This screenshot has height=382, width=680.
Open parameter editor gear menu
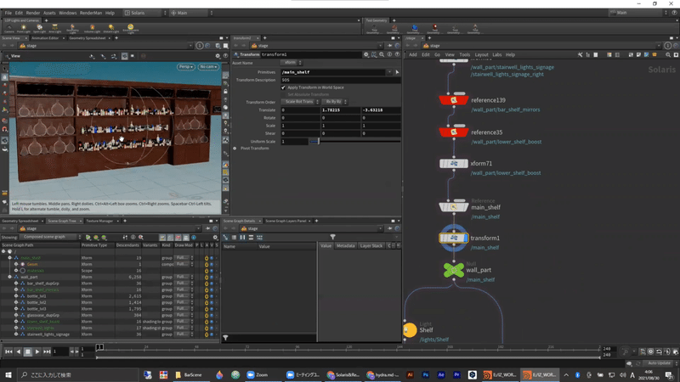point(366,54)
